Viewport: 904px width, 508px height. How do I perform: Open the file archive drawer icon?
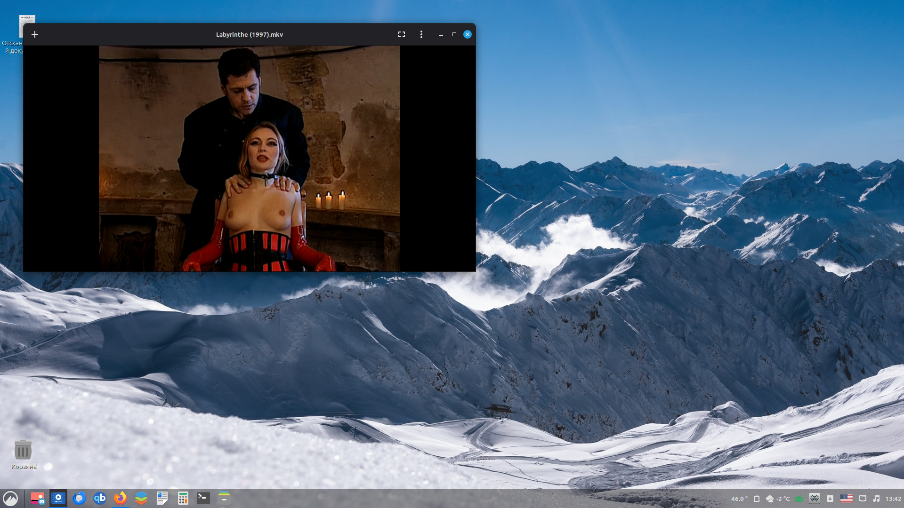coord(224,498)
